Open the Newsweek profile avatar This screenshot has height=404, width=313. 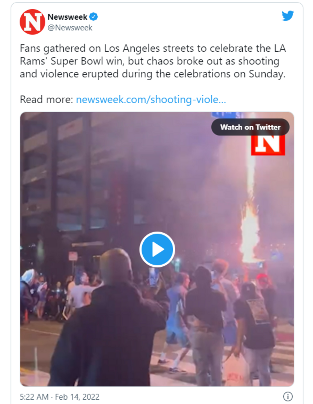(32, 22)
